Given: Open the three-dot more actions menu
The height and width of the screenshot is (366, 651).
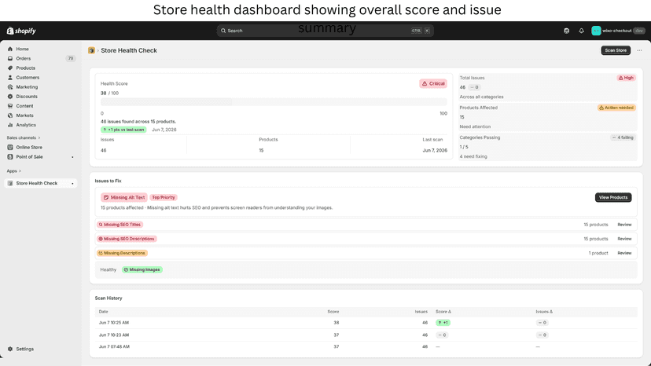Looking at the screenshot, I should 639,50.
